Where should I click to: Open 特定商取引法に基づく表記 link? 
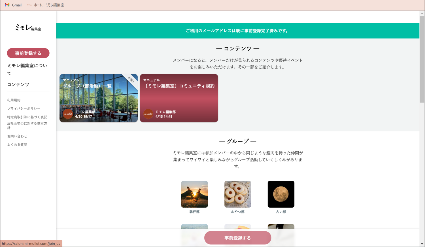tap(27, 117)
